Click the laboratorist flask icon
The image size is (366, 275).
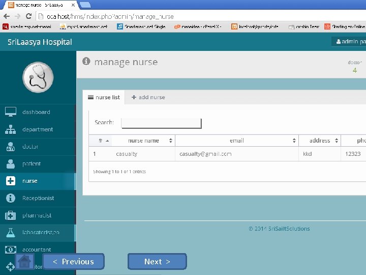(11, 233)
